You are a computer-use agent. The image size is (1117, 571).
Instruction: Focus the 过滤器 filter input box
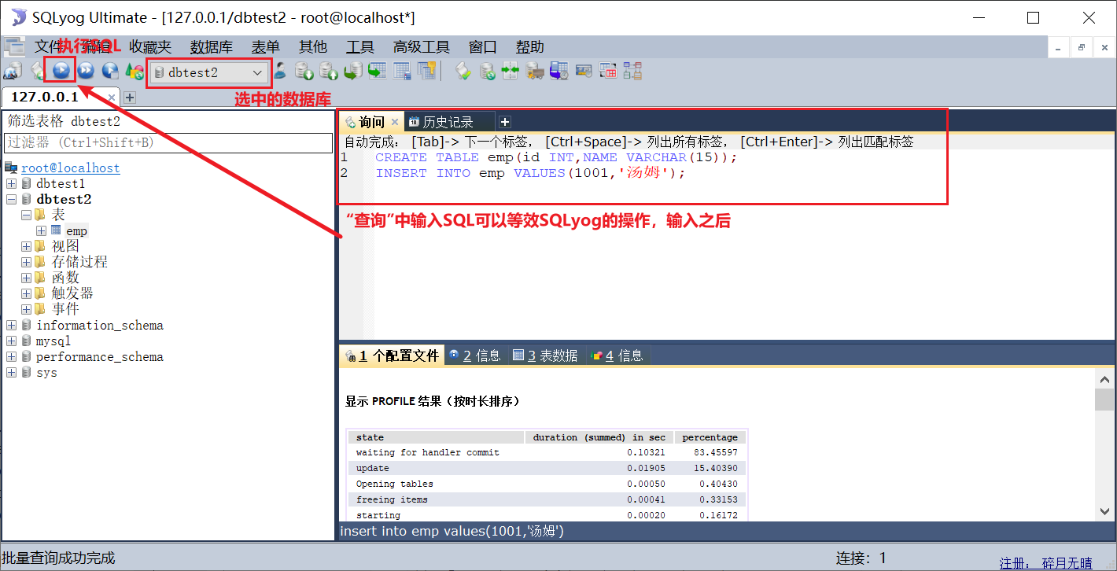point(168,142)
